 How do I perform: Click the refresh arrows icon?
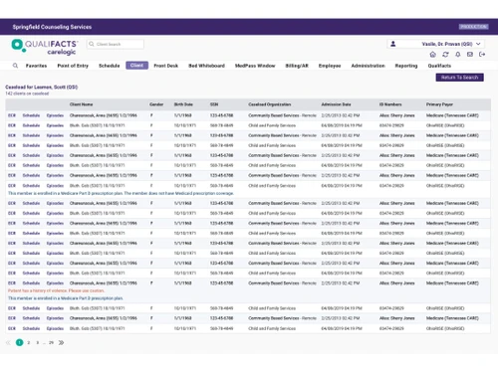point(445,55)
